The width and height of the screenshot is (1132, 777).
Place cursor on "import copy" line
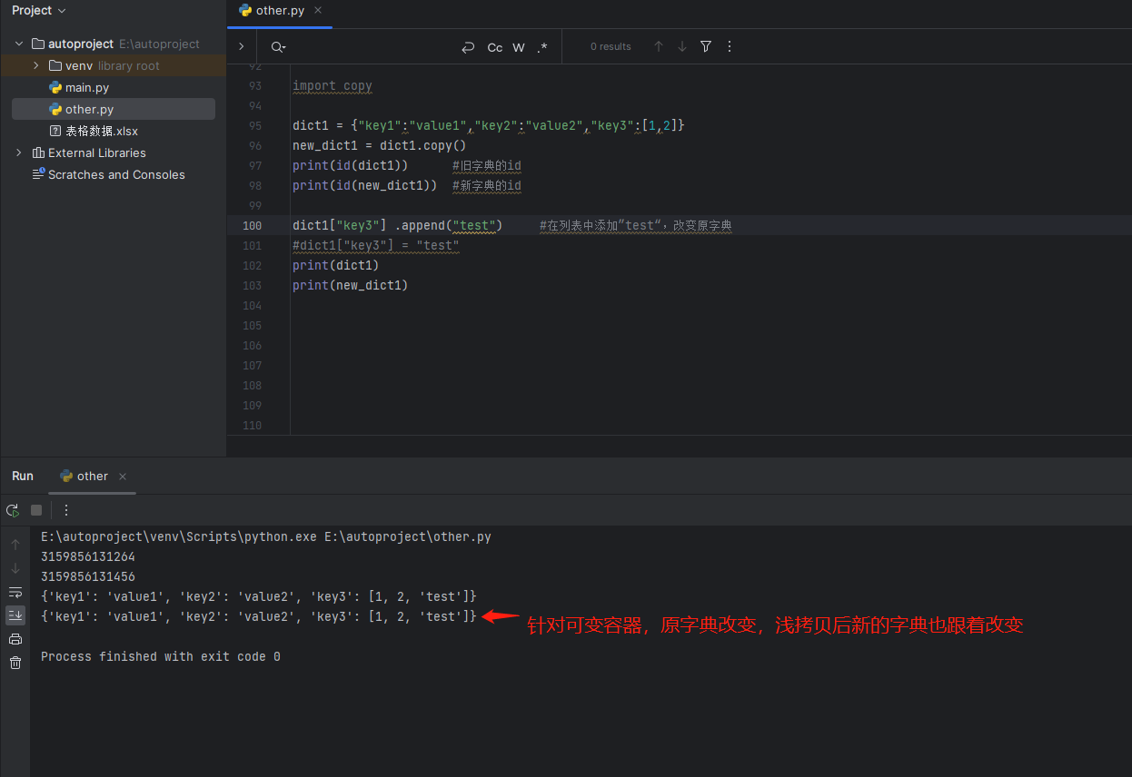point(333,85)
